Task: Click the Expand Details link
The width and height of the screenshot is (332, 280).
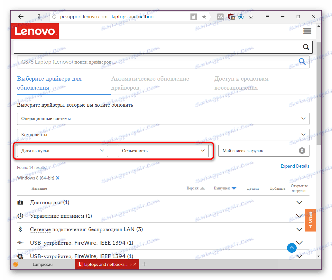Action: pyautogui.click(x=295, y=166)
